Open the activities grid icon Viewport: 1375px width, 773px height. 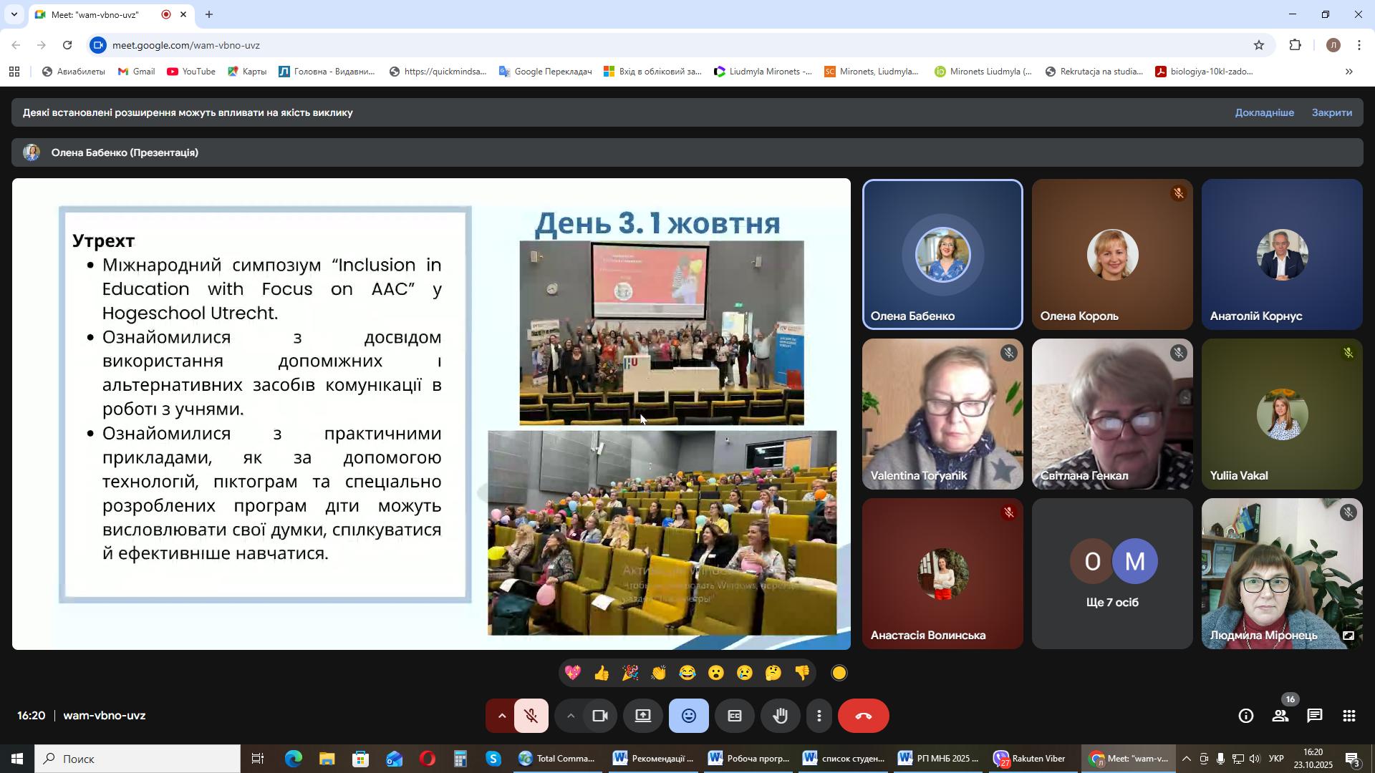pos(1349,716)
